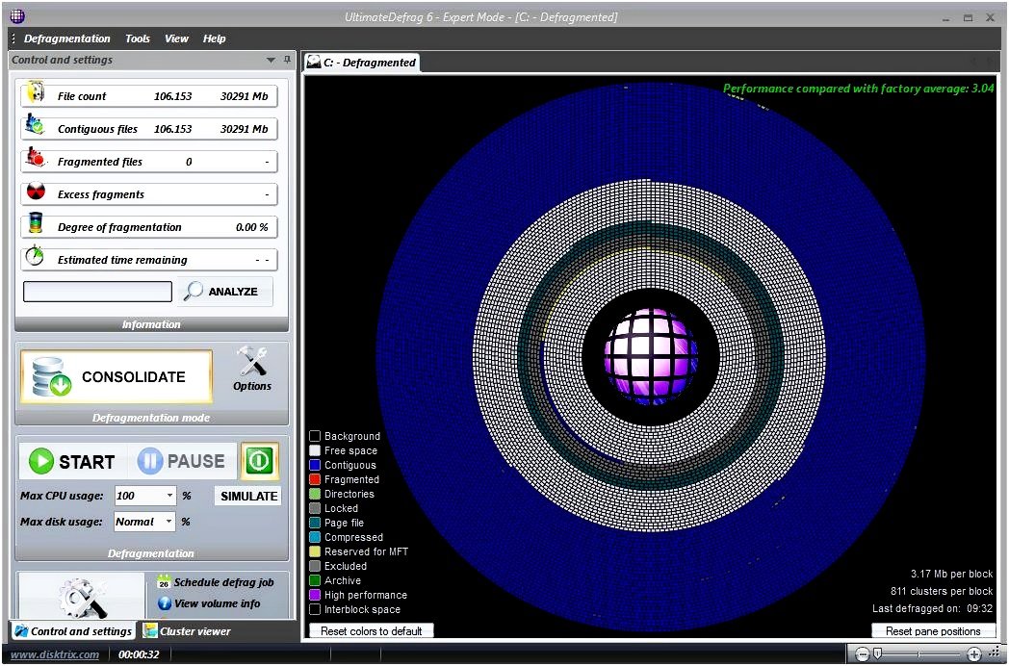Viewport: 1009px width, 666px height.
Task: Click the View volume info icon
Action: point(164,603)
